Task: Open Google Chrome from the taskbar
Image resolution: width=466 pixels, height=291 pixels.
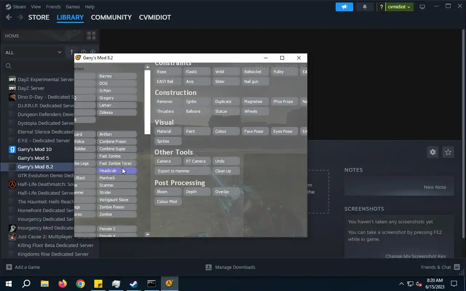Action: [80, 284]
